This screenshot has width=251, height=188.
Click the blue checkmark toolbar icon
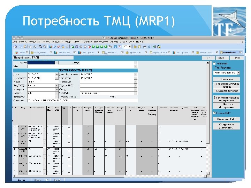click(54, 47)
